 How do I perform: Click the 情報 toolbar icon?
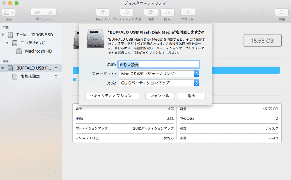click(282, 12)
